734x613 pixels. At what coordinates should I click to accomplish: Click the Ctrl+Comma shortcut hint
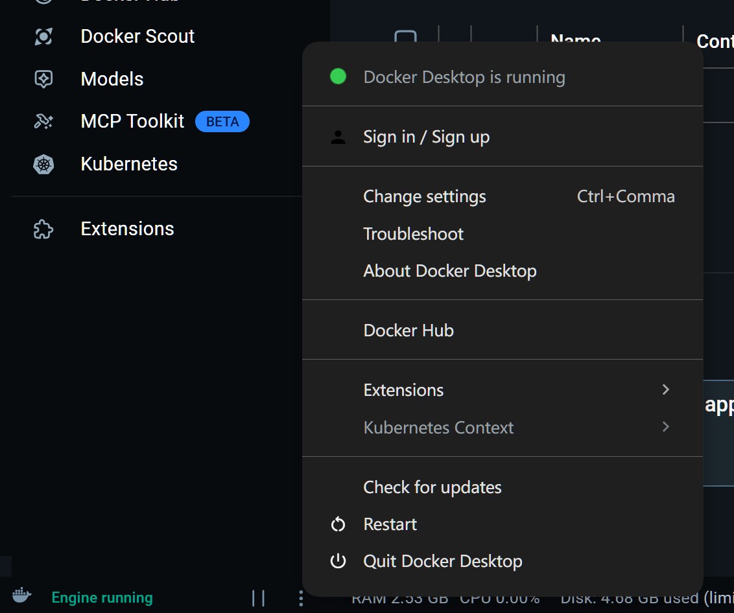tap(626, 196)
